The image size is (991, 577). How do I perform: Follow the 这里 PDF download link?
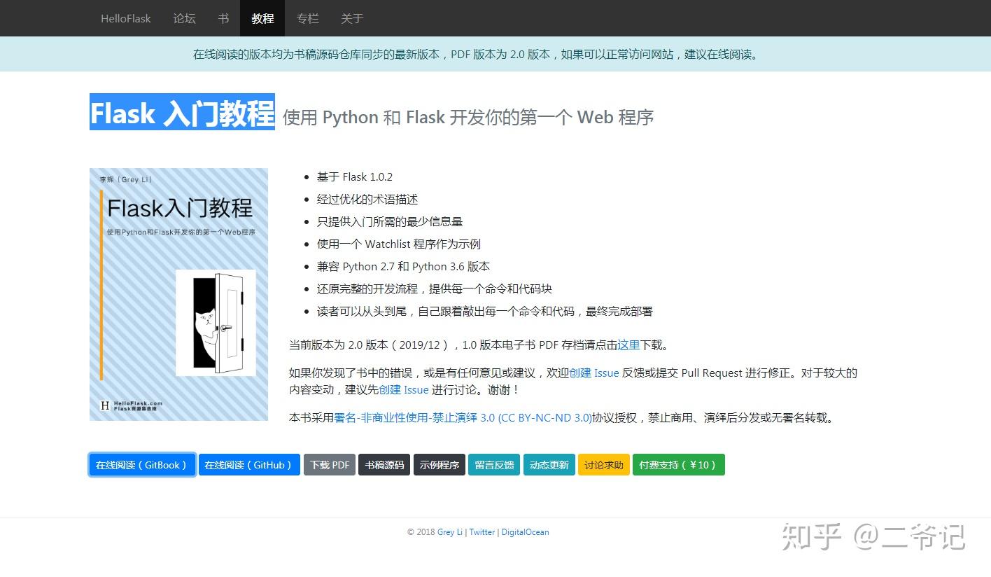[628, 345]
